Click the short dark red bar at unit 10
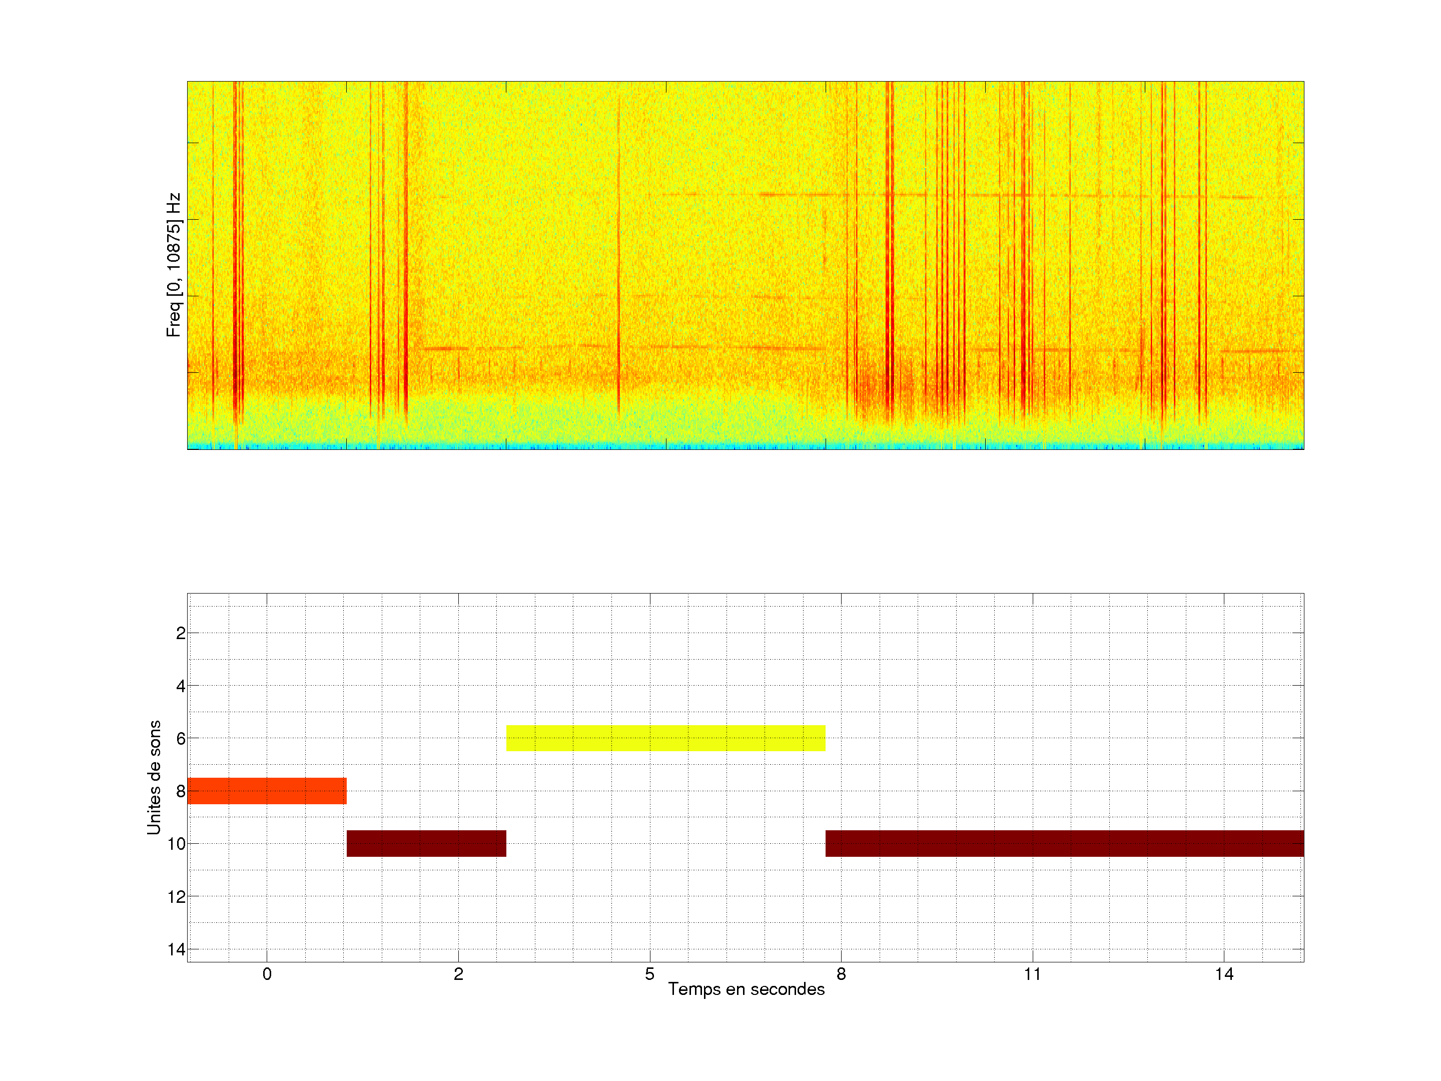 tap(426, 843)
